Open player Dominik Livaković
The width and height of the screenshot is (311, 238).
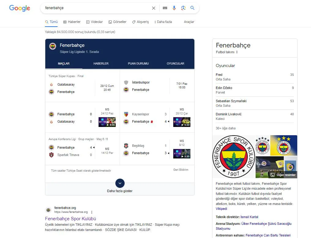point(255,116)
